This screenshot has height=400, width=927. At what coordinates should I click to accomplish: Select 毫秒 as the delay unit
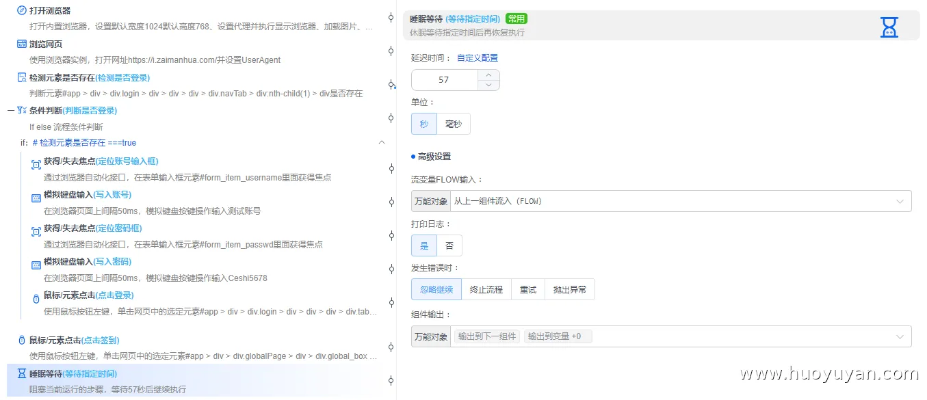click(454, 124)
